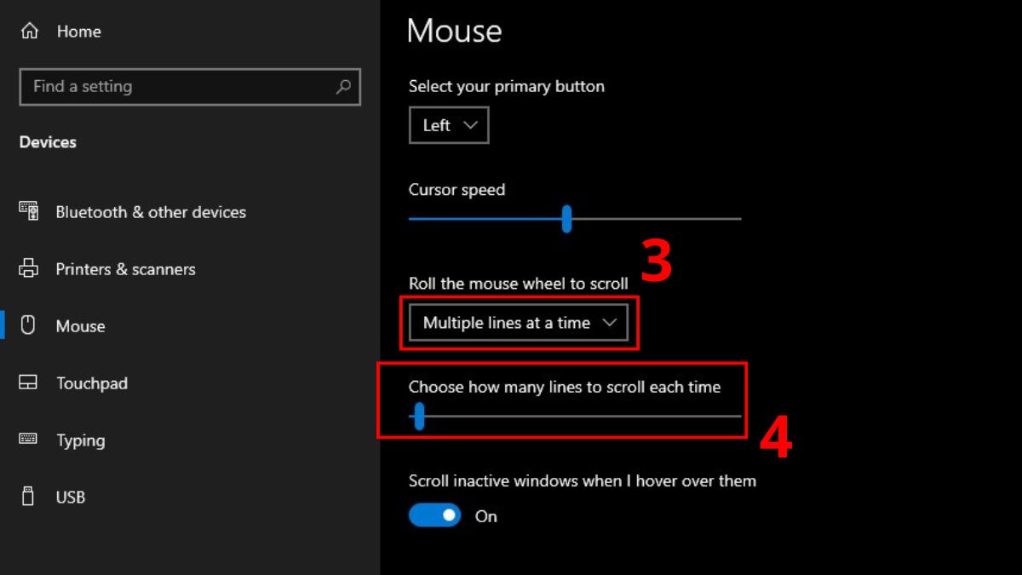This screenshot has height=575, width=1022.
Task: Click the Cursor speed slider handle
Action: coord(566,219)
